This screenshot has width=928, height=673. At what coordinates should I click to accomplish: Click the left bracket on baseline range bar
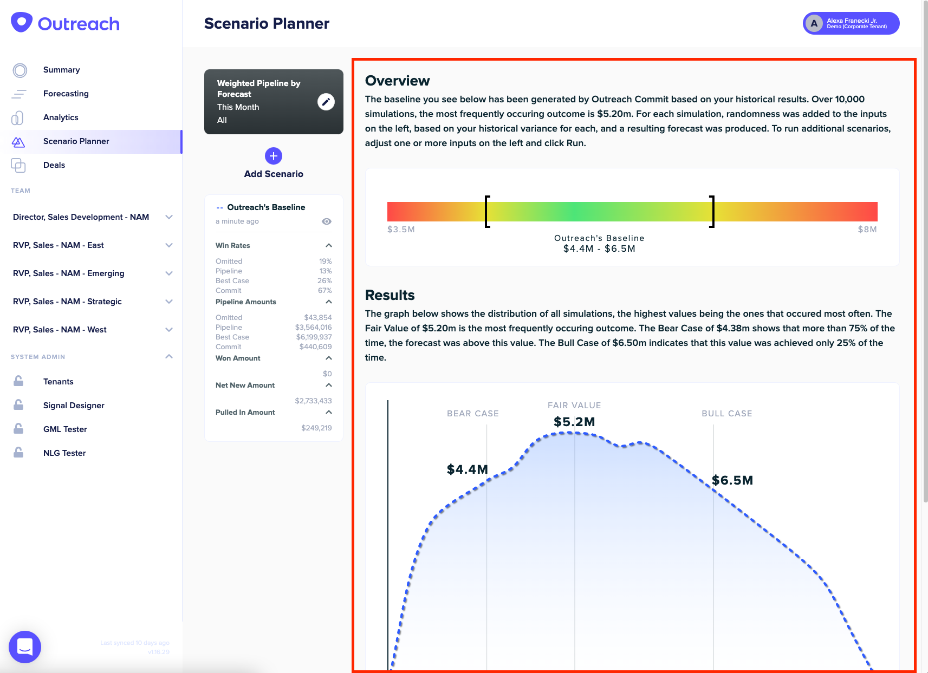[487, 212]
